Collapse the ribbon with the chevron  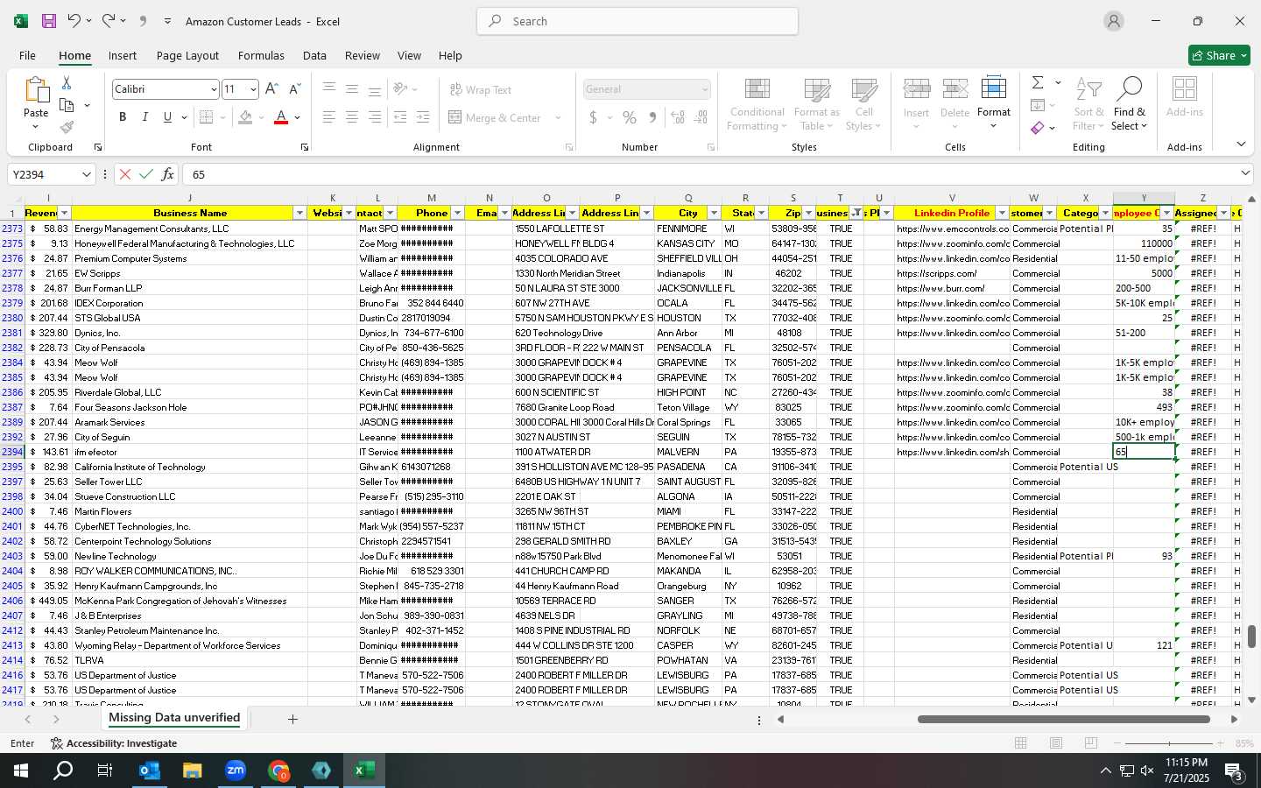pyautogui.click(x=1241, y=144)
